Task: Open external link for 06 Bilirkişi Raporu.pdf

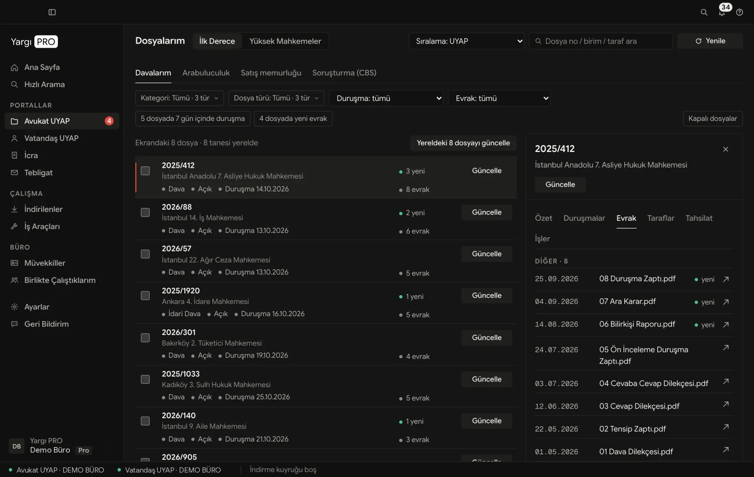Action: tap(726, 325)
